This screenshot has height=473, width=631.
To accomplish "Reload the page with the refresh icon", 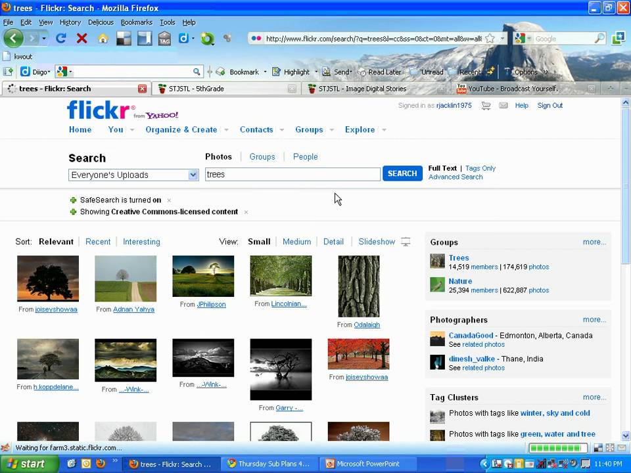I will tap(61, 39).
